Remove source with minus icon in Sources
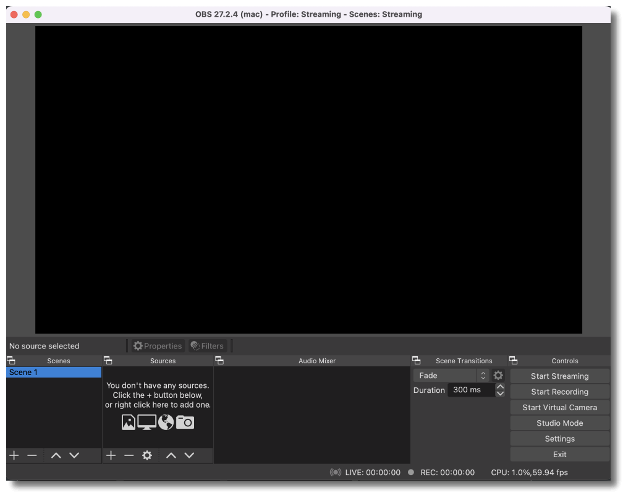 click(129, 455)
